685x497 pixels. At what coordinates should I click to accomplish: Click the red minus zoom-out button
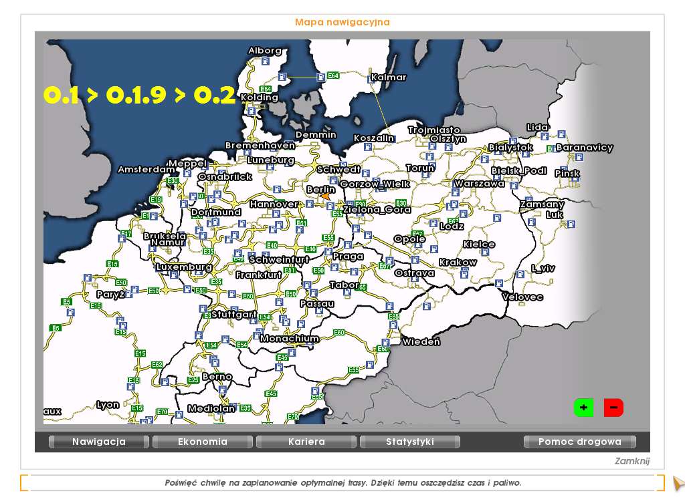point(613,407)
